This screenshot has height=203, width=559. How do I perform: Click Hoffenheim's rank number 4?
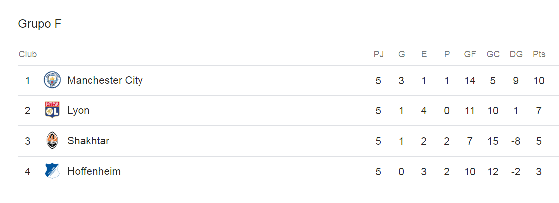pos(28,171)
